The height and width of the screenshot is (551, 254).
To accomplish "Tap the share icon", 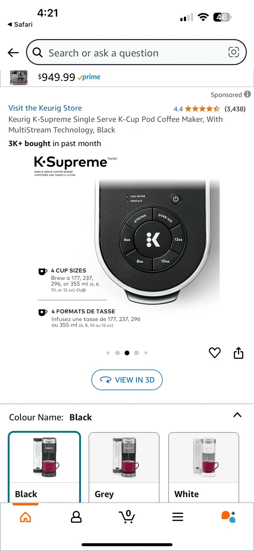I will (x=238, y=353).
